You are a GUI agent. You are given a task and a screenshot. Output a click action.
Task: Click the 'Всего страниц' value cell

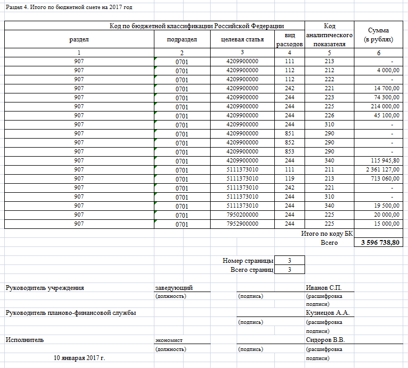pos(289,270)
